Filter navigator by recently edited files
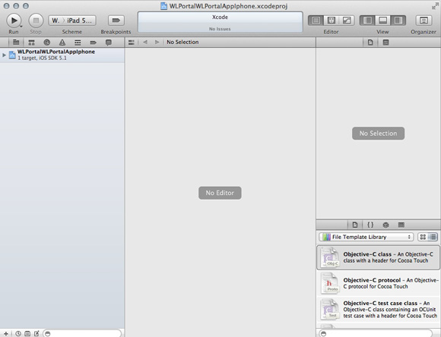441x337 pixels. coord(18,333)
